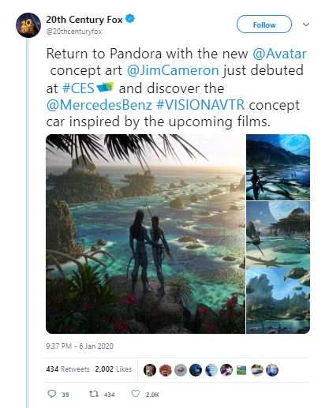329x408 pixels.
Task: Open the #VISIONAVTR hashtag
Action: click(200, 105)
